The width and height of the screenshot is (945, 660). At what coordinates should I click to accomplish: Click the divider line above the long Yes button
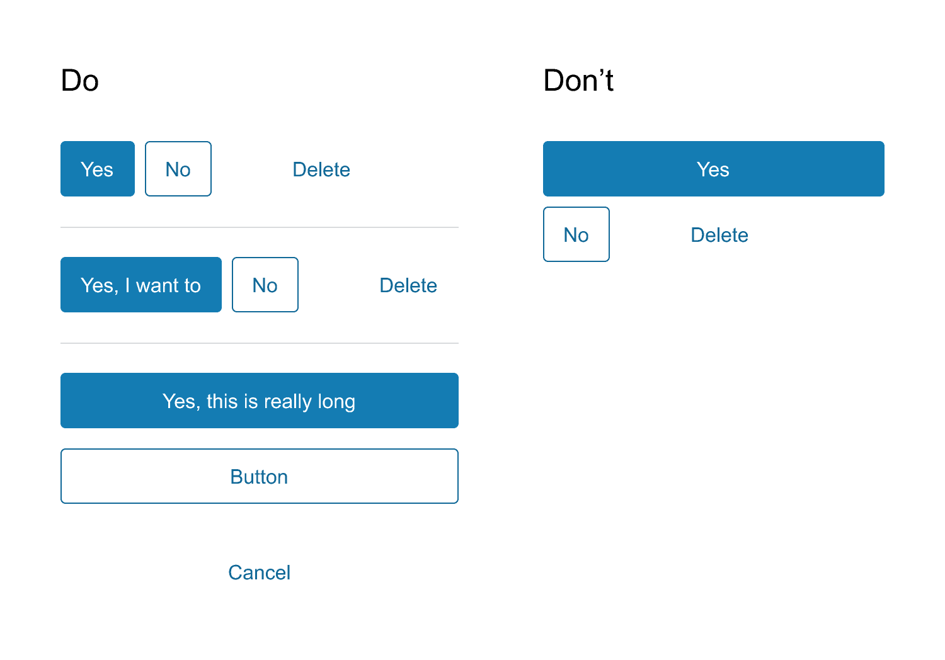(259, 343)
